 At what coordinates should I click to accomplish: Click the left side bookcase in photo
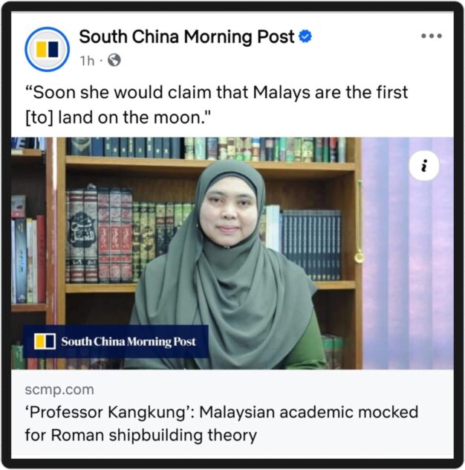coord(31,253)
